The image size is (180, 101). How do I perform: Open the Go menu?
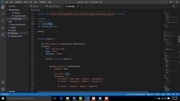(31, 2)
